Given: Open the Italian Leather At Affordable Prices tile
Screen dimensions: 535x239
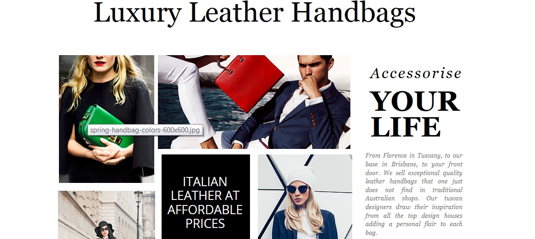Looking at the screenshot, I should pyautogui.click(x=206, y=197).
